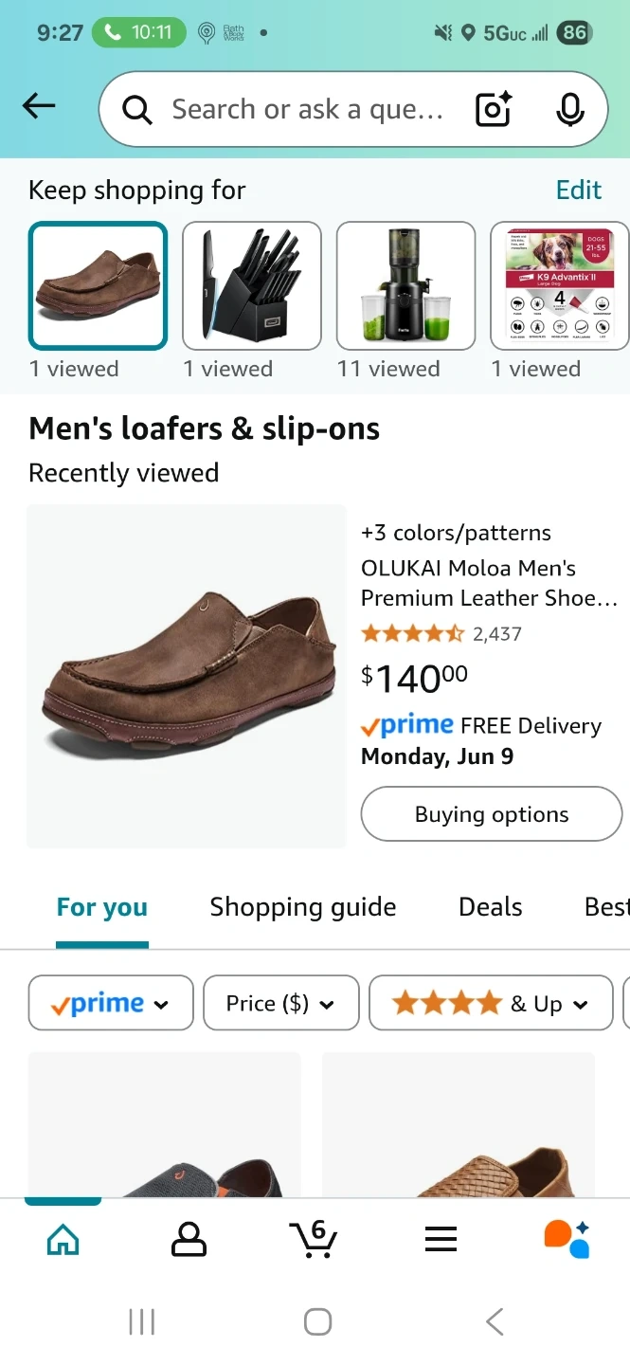Tap Edit next to Keep shopping for

coord(578,190)
